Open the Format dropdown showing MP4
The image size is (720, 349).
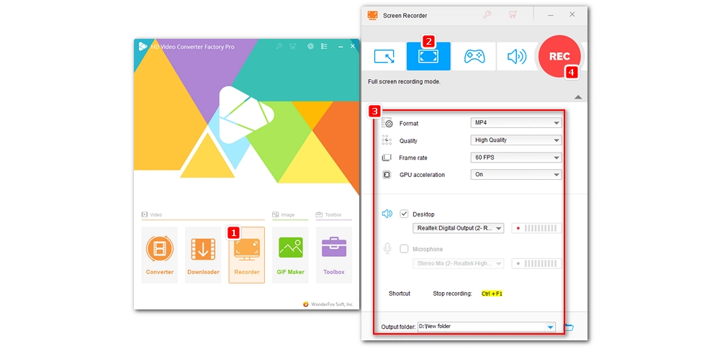[x=516, y=122]
